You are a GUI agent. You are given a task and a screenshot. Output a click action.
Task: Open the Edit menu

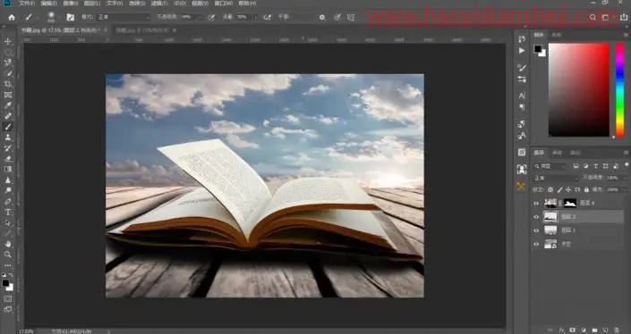coord(49,4)
